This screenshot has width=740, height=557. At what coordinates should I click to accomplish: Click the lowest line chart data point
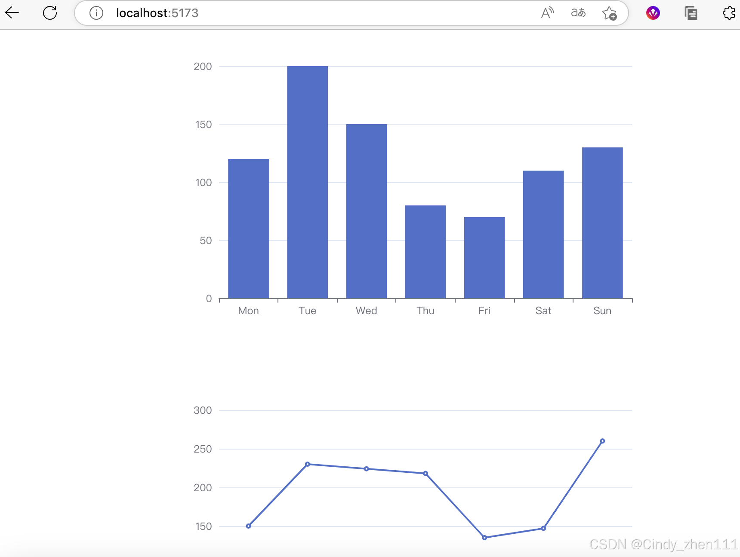[484, 537]
